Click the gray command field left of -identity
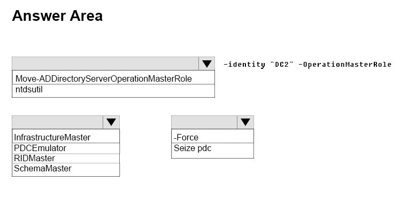The image size is (408, 197). point(105,64)
